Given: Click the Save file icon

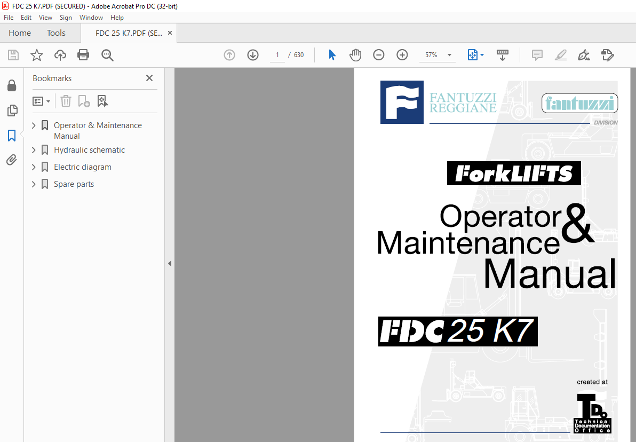Looking at the screenshot, I should pos(13,55).
